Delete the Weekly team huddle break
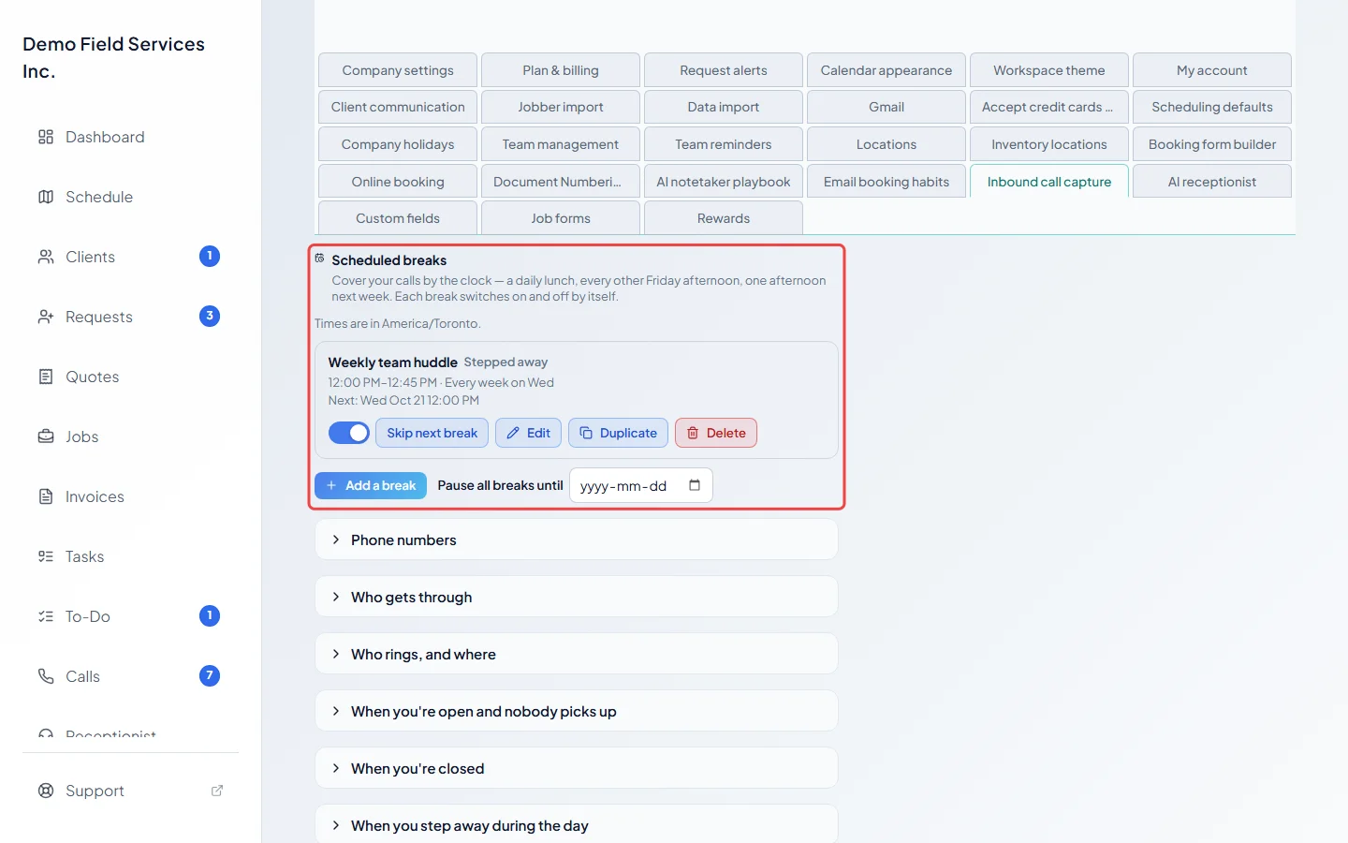This screenshot has height=843, width=1348. pyautogui.click(x=716, y=433)
